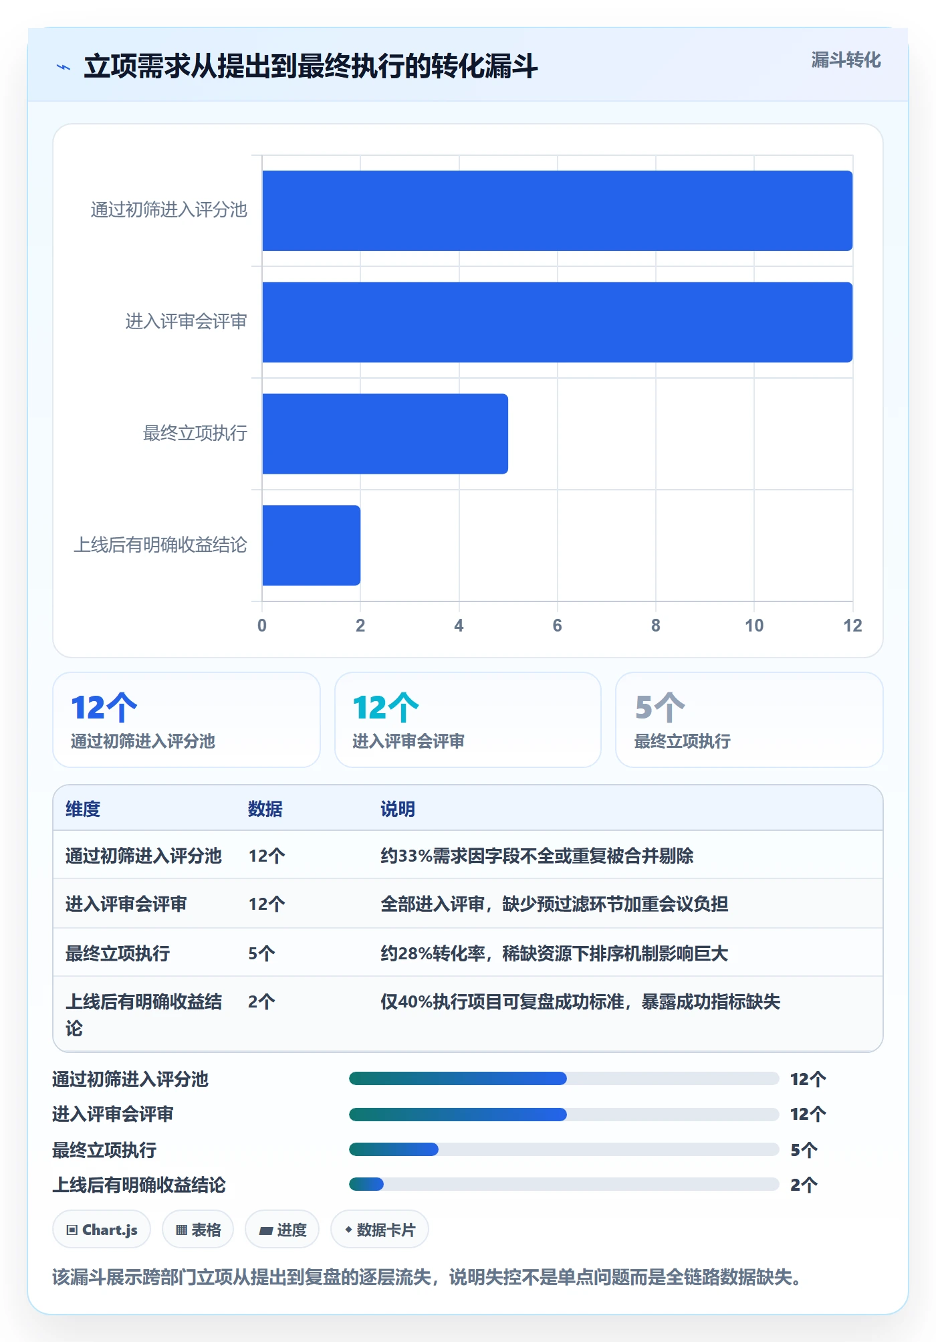936x1342 pixels.
Task: Click 2个 value beside the last progress bar
Action: [x=804, y=1185]
